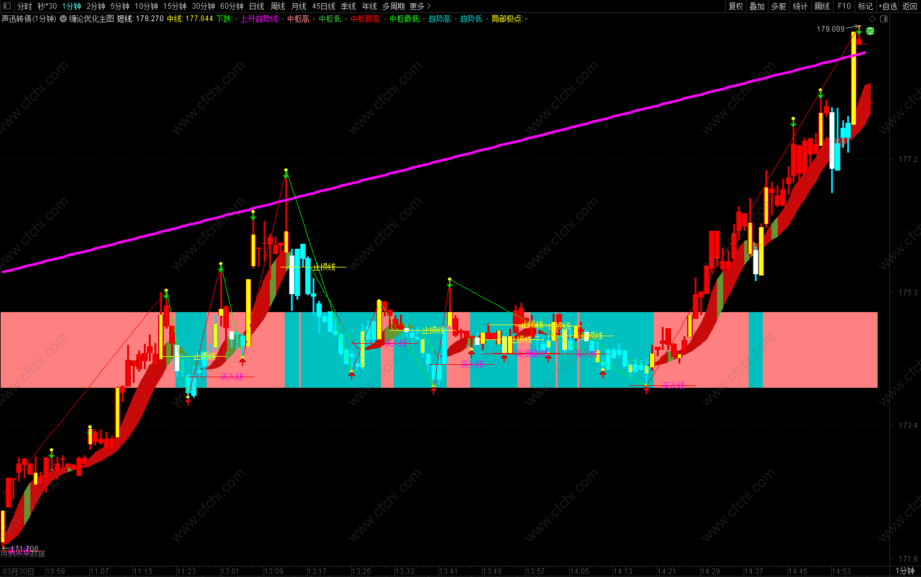Select 60分钟 period
The width and height of the screenshot is (921, 577).
click(232, 6)
